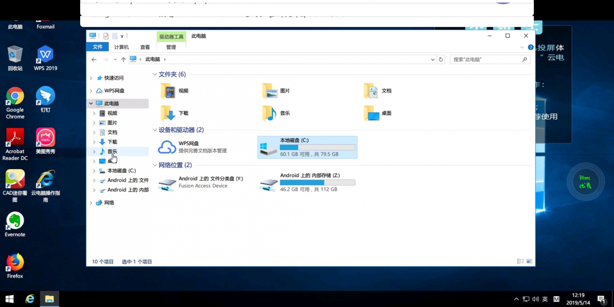Collapse the 设备和驱动器 (2) group
Screen dimensions: 614x307
(x=155, y=130)
